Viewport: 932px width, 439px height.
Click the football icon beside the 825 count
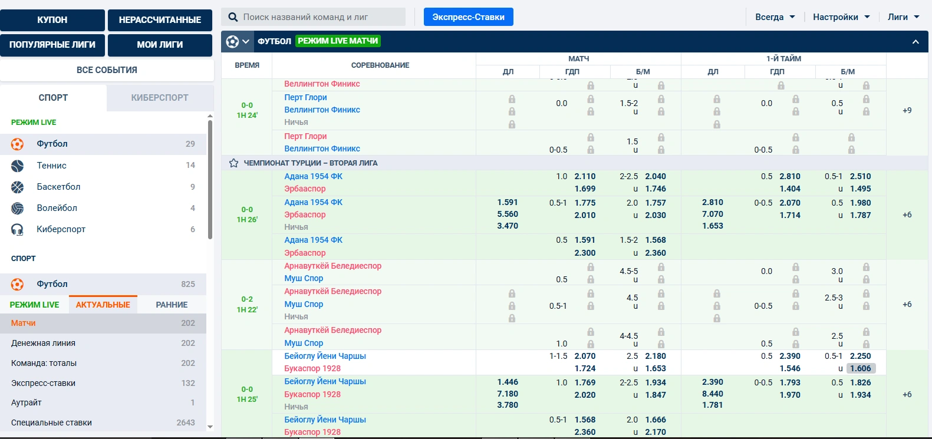[x=18, y=284]
